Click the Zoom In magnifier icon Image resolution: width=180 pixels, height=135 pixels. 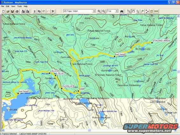click(x=99, y=11)
